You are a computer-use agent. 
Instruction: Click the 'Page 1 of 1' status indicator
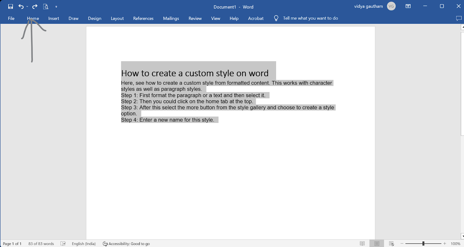click(12, 244)
